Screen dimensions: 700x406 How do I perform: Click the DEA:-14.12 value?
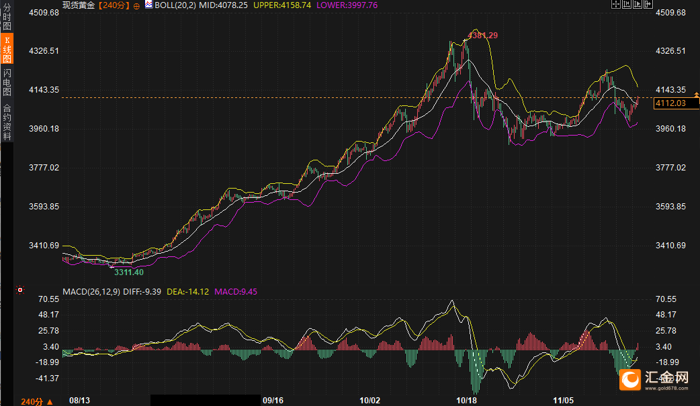(x=187, y=292)
